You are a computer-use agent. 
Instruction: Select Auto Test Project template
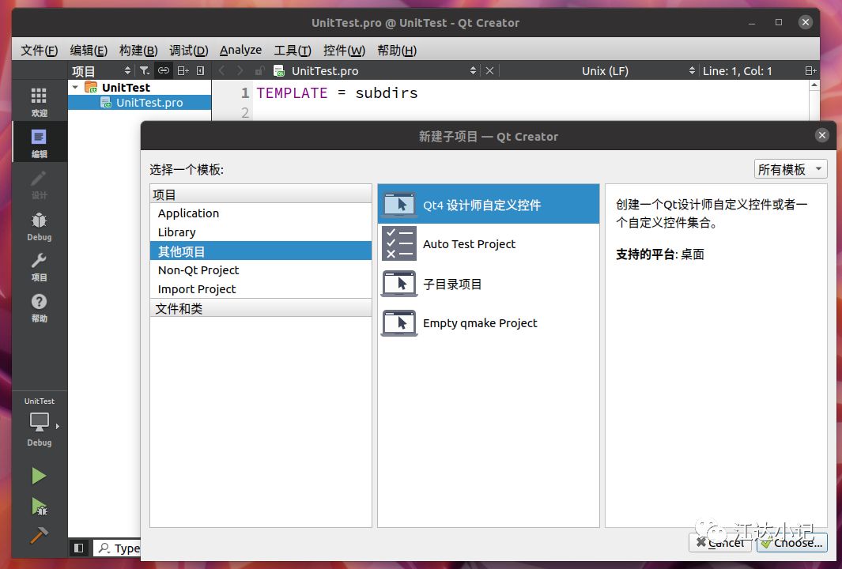click(488, 243)
